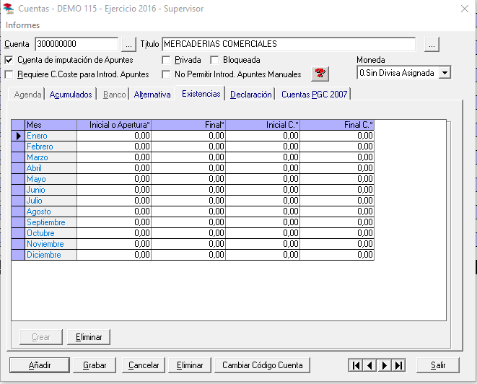Screen dimensions: 477x384
Task: Click the red help icon button
Action: 320,74
